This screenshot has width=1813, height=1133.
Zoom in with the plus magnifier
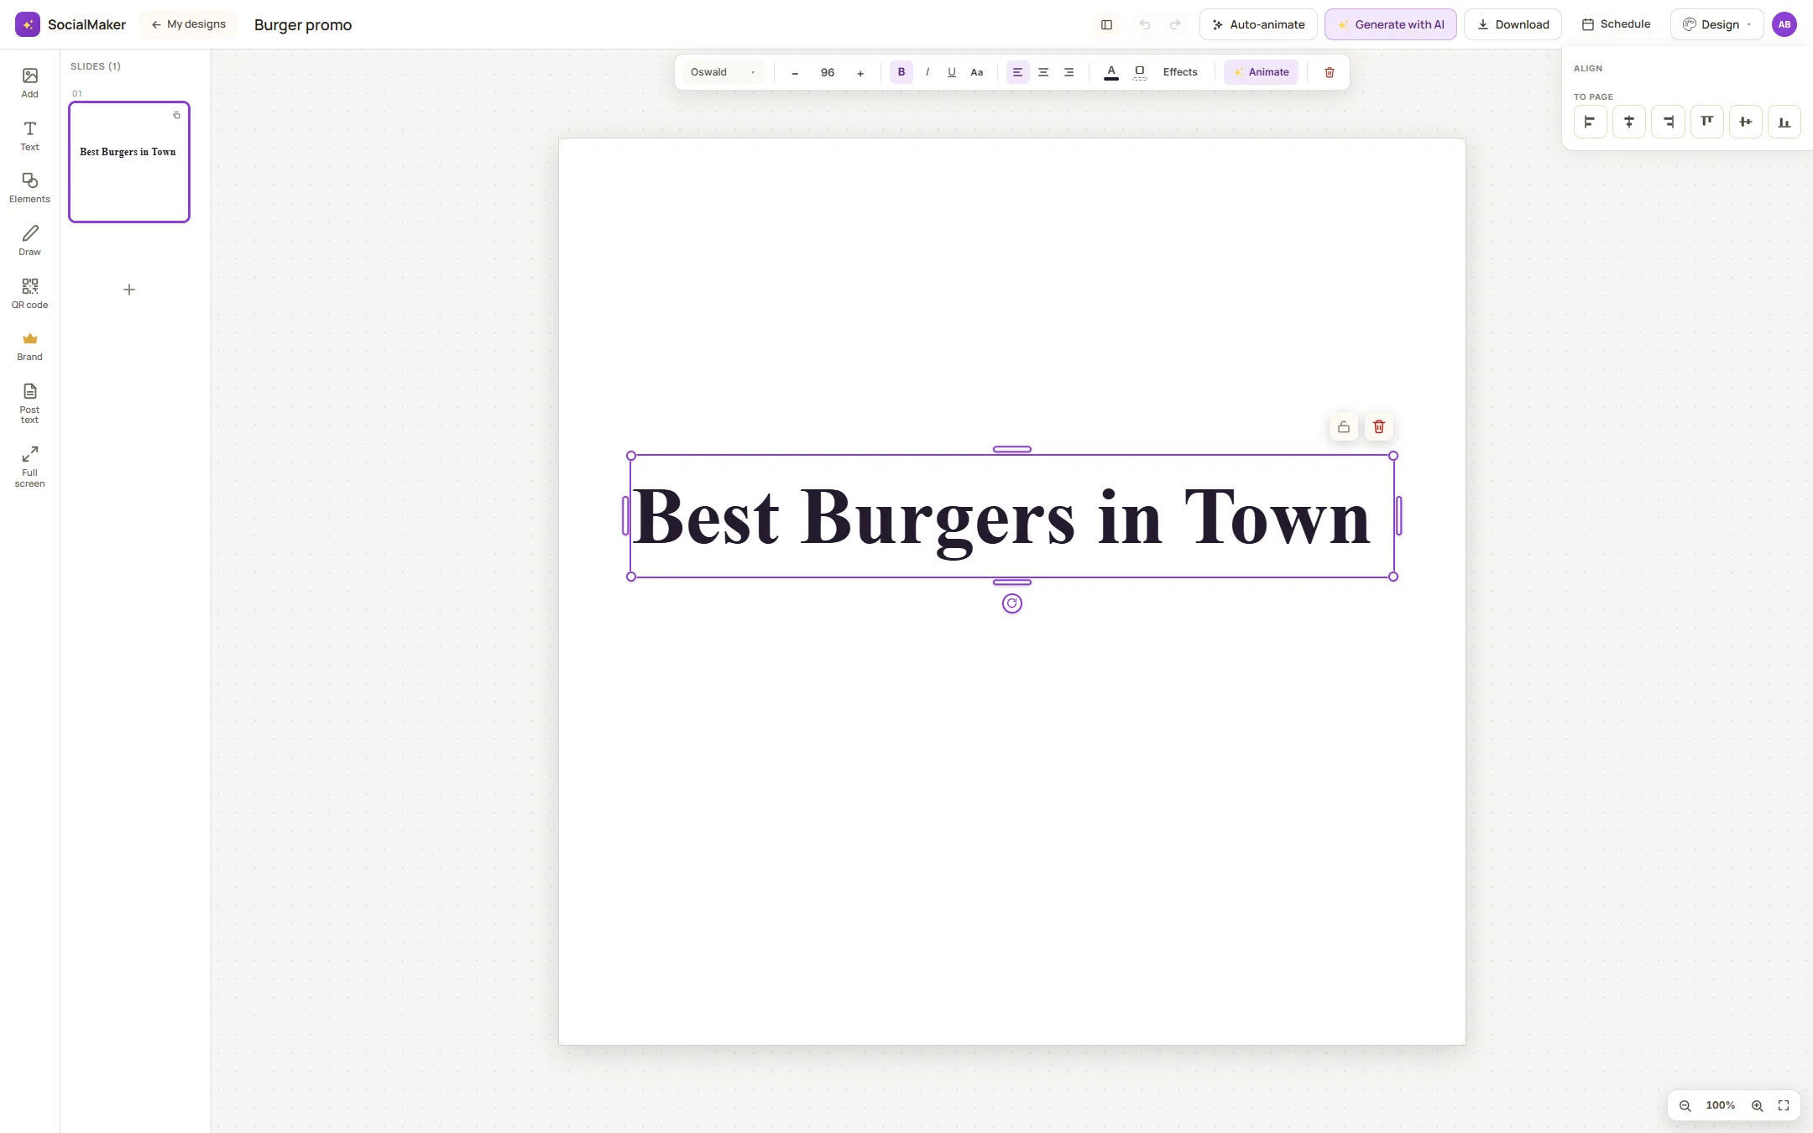click(1757, 1105)
